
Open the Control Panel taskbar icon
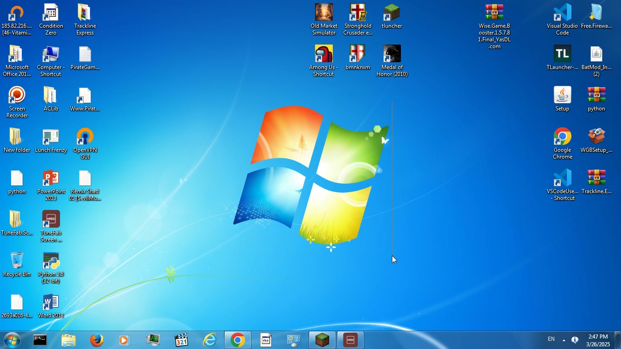pos(294,340)
